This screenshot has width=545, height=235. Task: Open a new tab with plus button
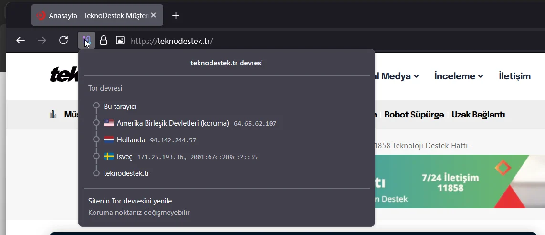pyautogui.click(x=176, y=16)
